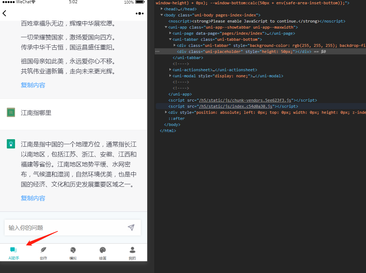Expand the div position absolute node
Screen dimensions: 366x273
166,112
